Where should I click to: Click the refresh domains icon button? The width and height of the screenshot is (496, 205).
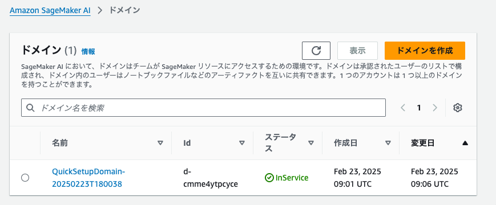tap(316, 51)
